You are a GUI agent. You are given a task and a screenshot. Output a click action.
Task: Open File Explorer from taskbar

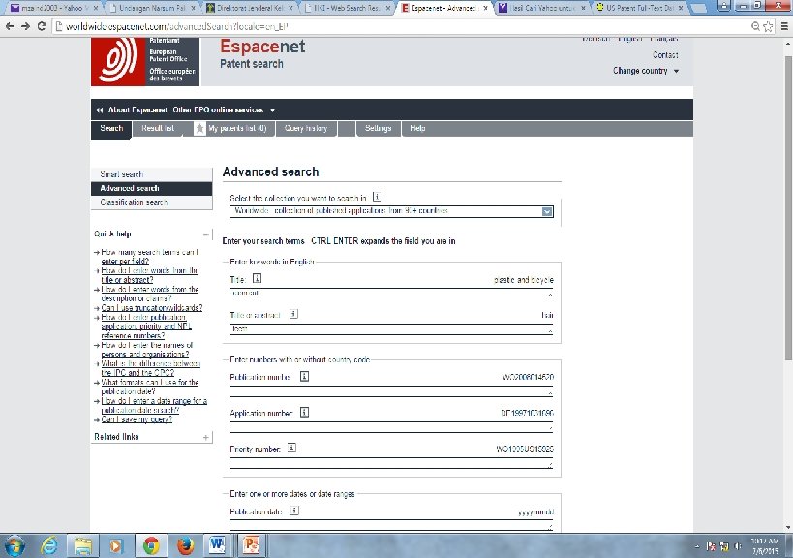point(83,545)
